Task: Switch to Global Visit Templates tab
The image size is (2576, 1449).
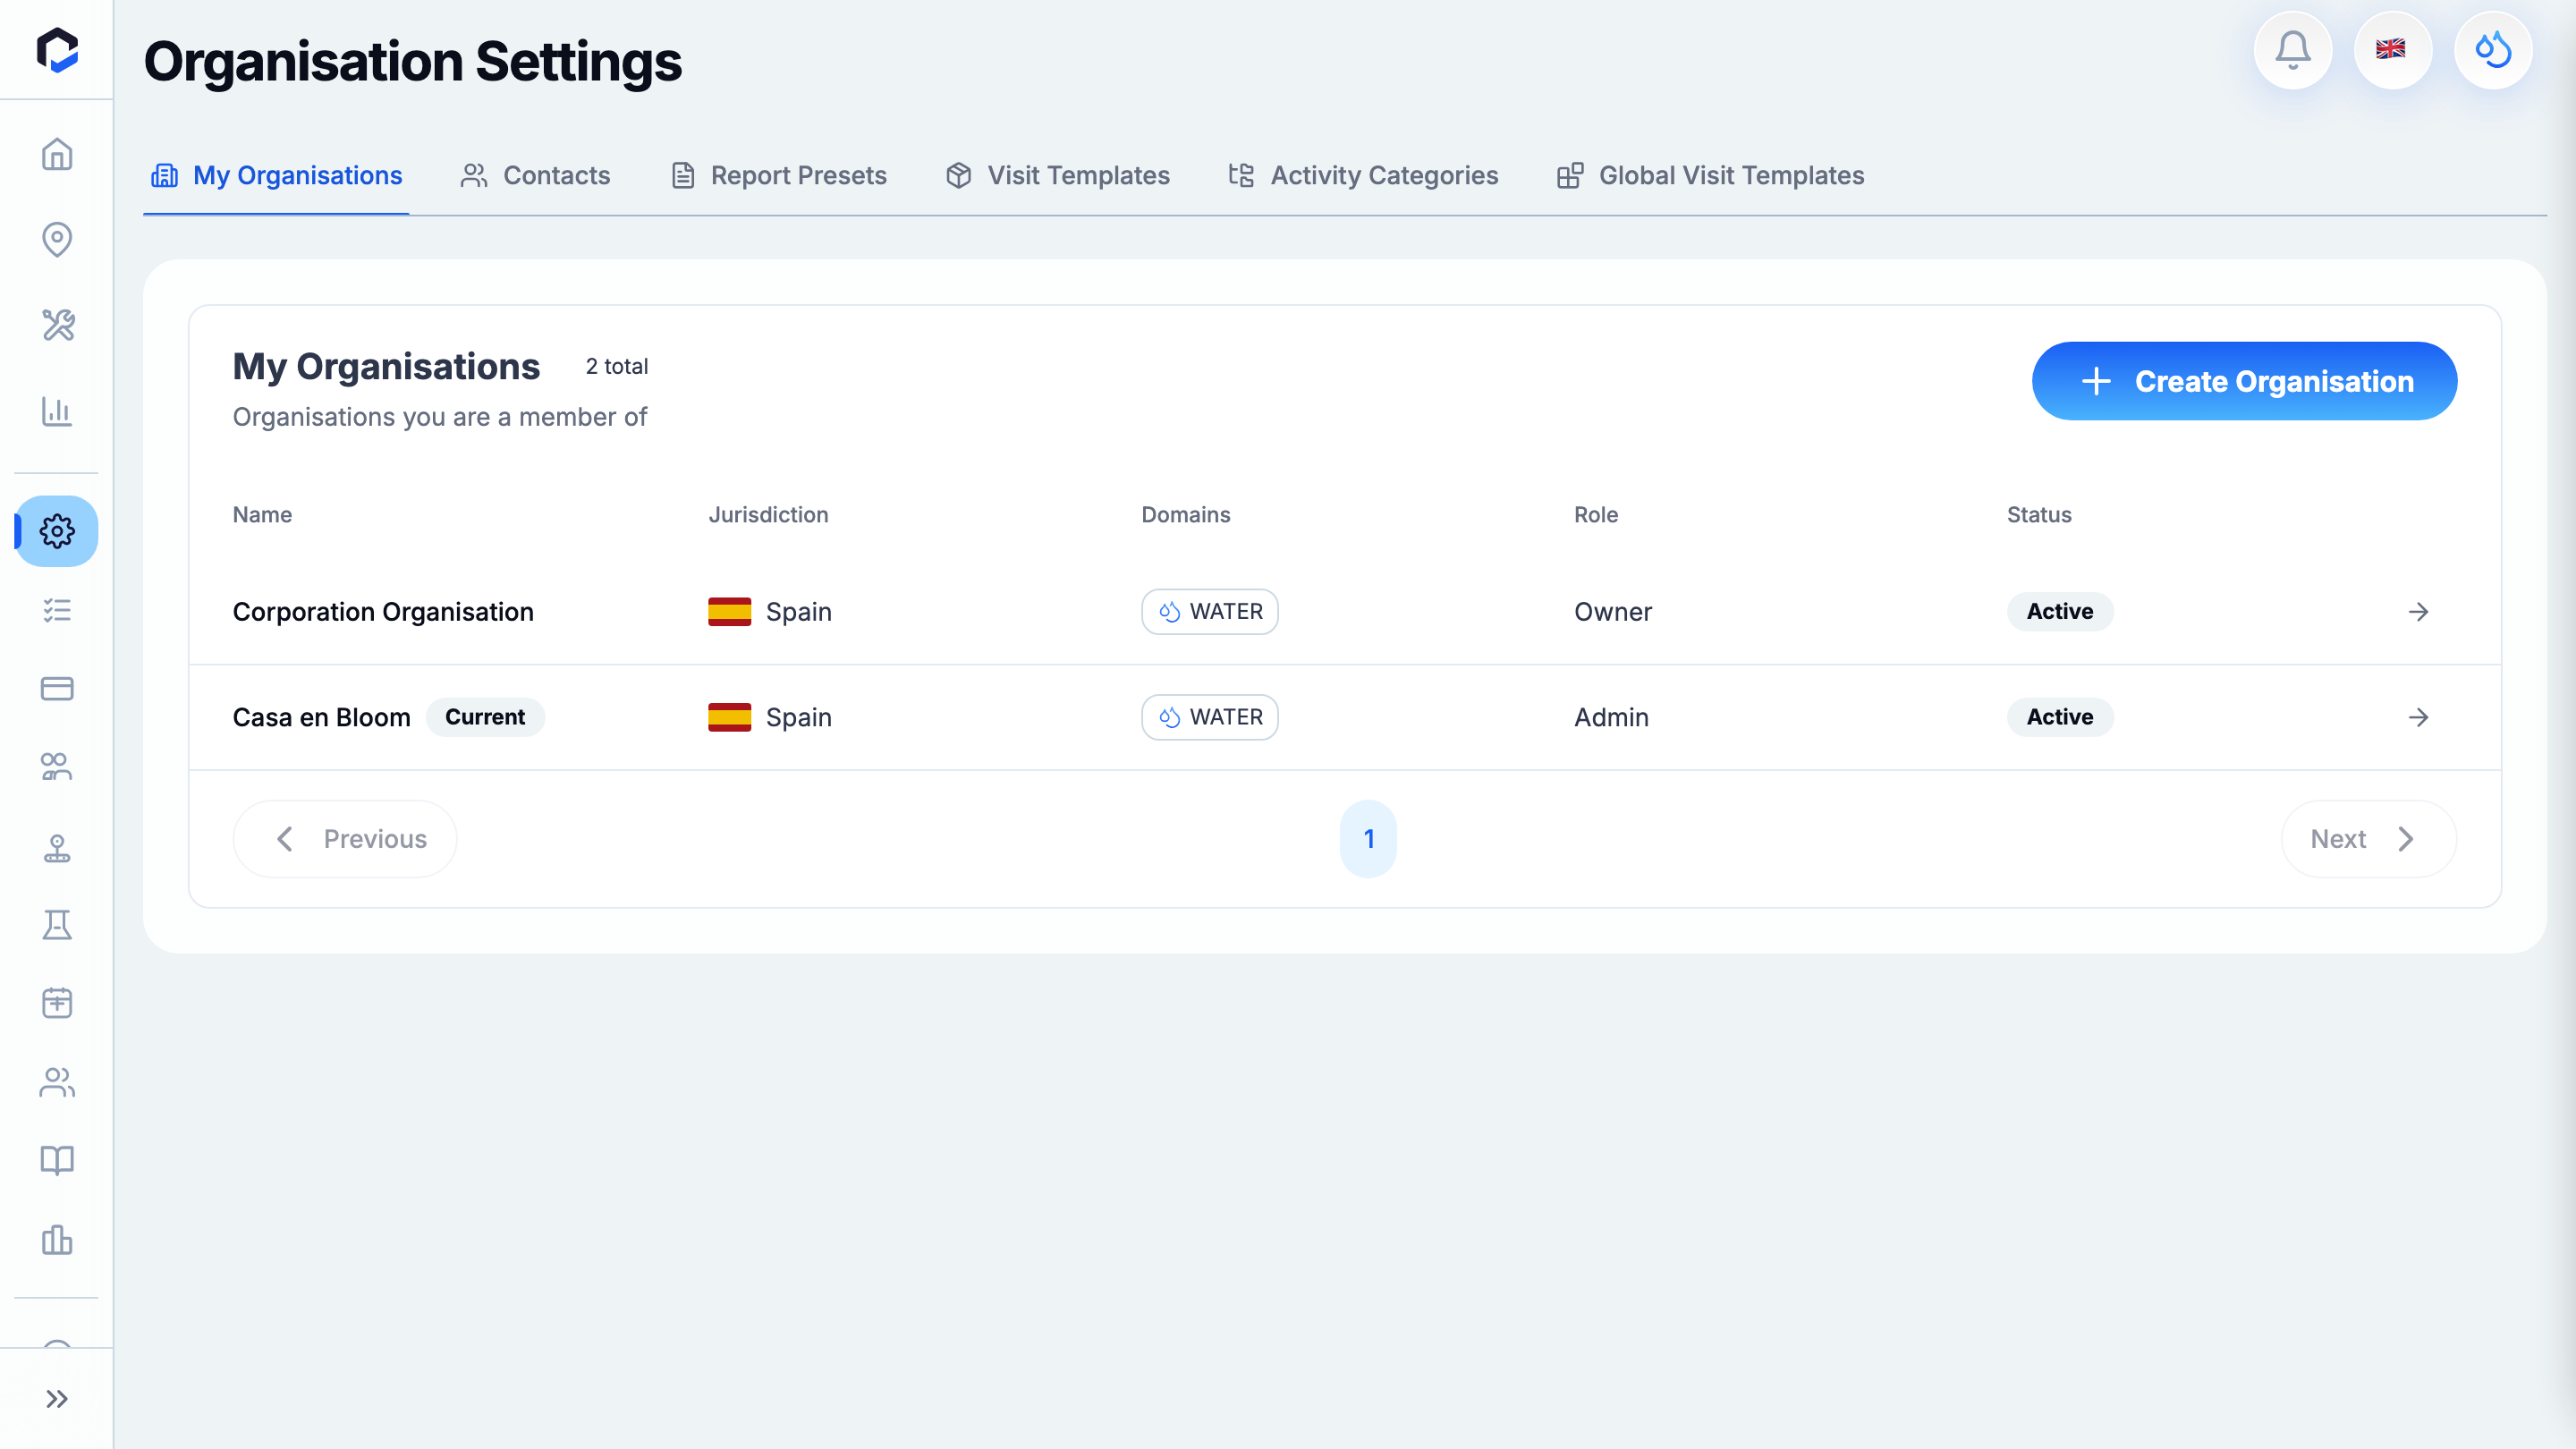Action: tap(1710, 175)
